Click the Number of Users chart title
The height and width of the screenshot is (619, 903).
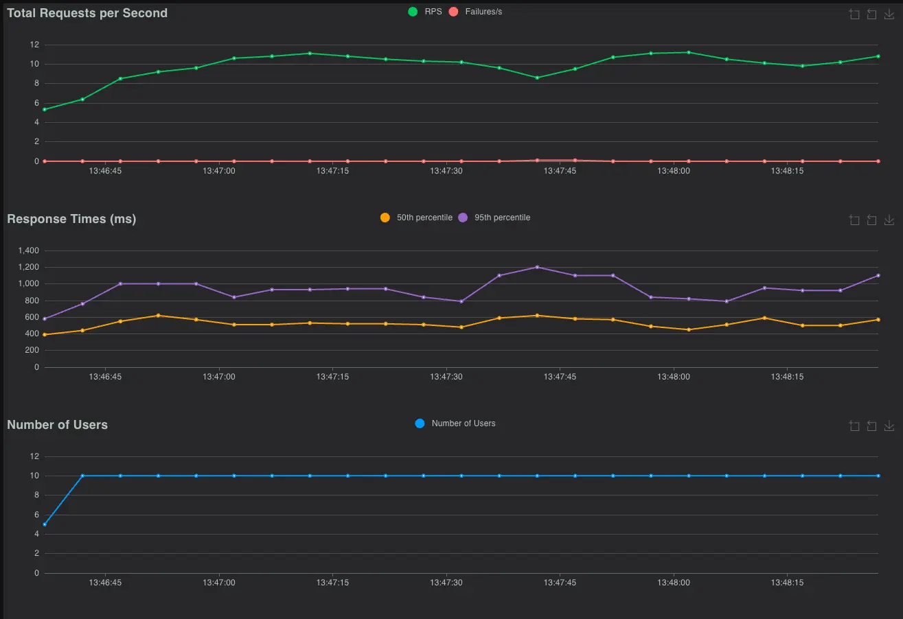57,425
